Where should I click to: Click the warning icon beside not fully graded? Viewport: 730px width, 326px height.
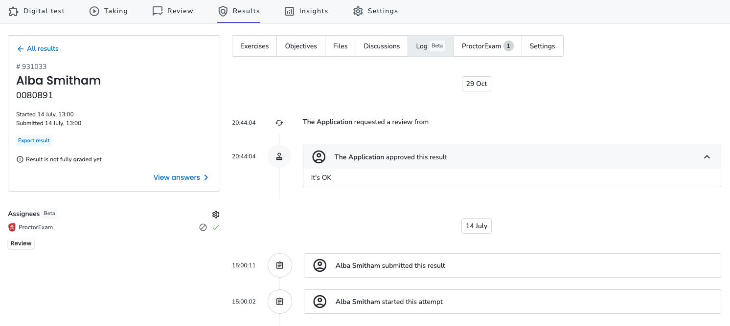(x=20, y=159)
